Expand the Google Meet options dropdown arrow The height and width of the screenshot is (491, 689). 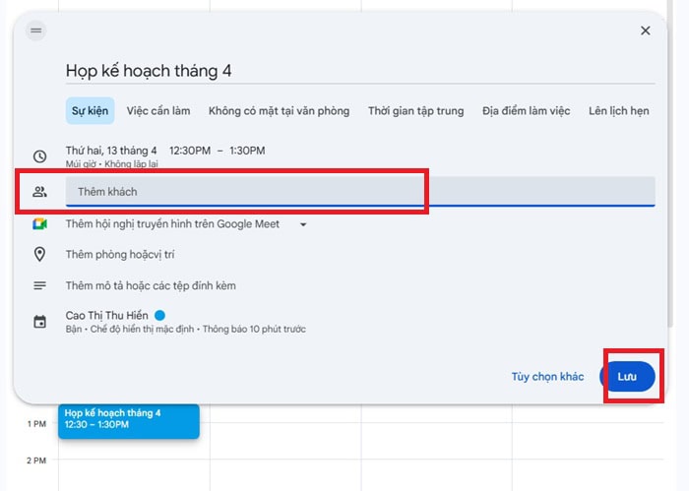(x=303, y=224)
